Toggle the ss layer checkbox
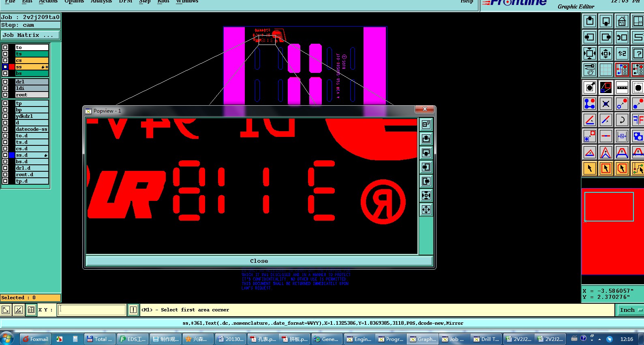Viewport: 644px width, 345px height. click(x=5, y=67)
